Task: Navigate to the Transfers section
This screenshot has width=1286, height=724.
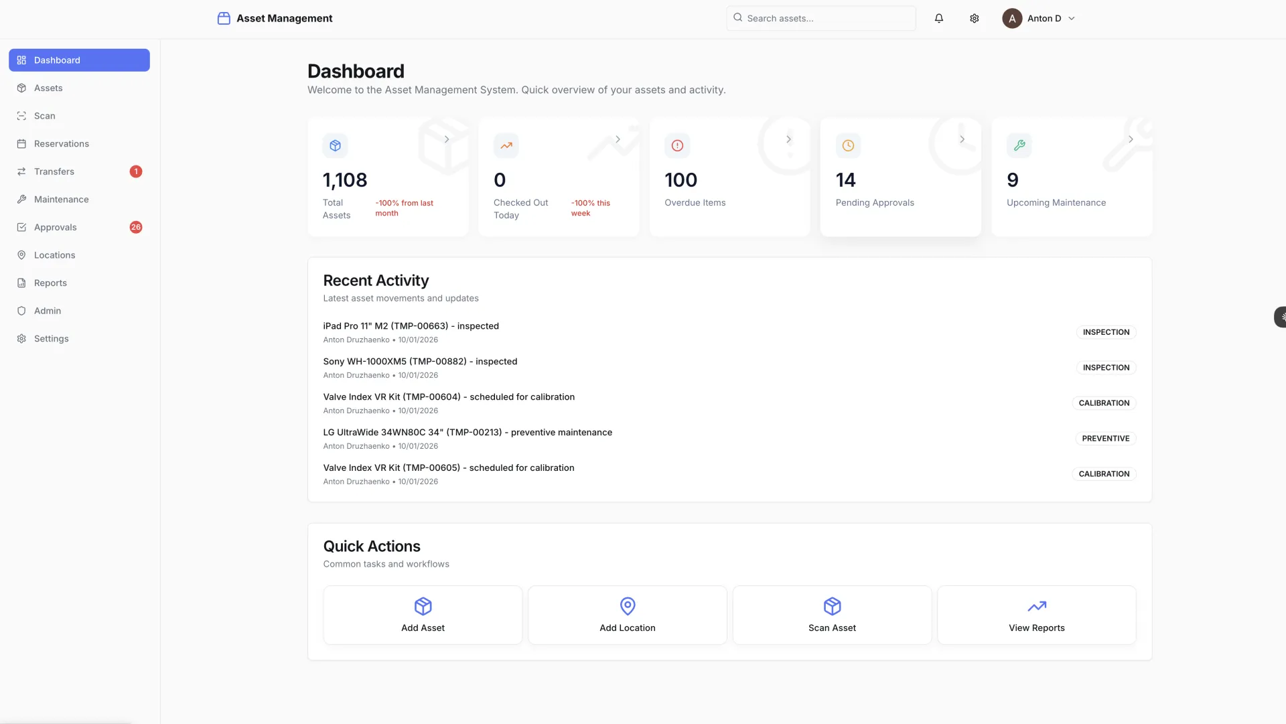Action: click(x=54, y=171)
